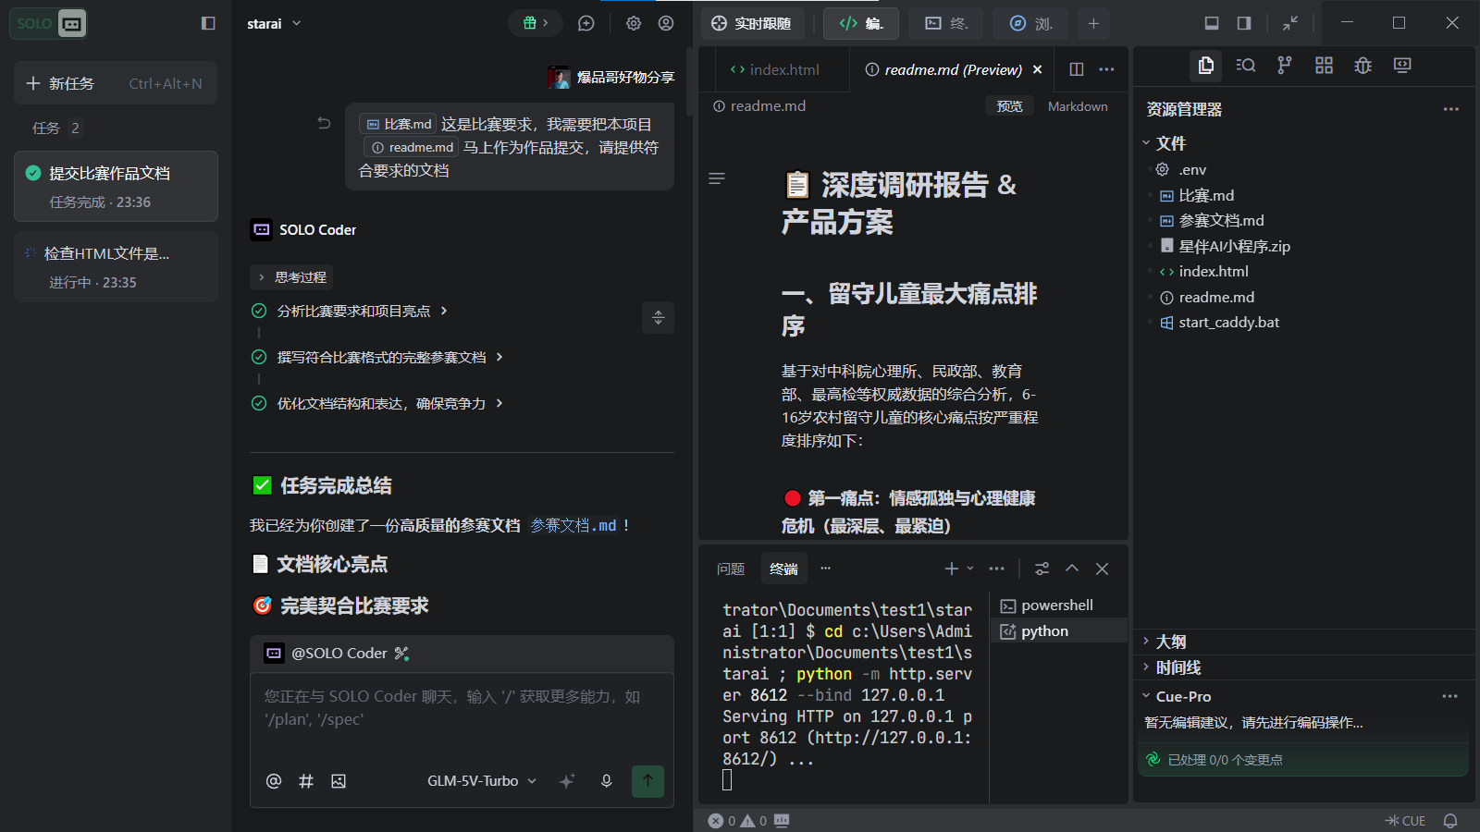The height and width of the screenshot is (832, 1480).
Task: Click the attach image icon in chat
Action: point(339,781)
